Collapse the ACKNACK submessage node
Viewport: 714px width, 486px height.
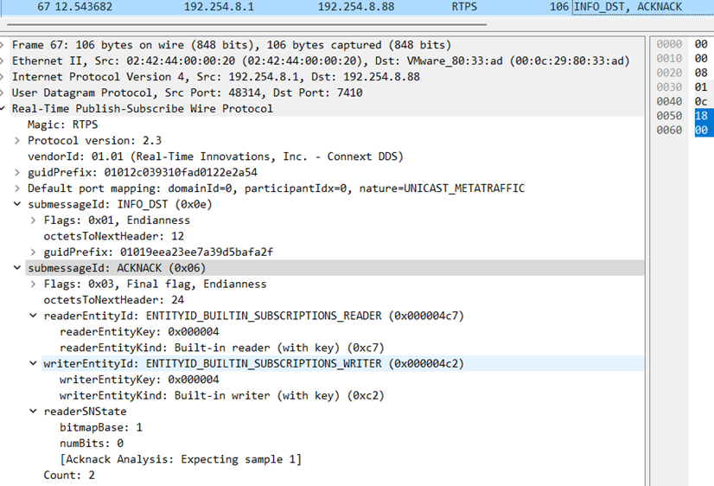[x=20, y=268]
